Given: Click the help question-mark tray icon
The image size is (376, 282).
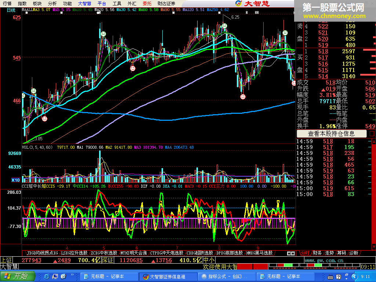Looking at the screenshot, I should click(x=338, y=277).
